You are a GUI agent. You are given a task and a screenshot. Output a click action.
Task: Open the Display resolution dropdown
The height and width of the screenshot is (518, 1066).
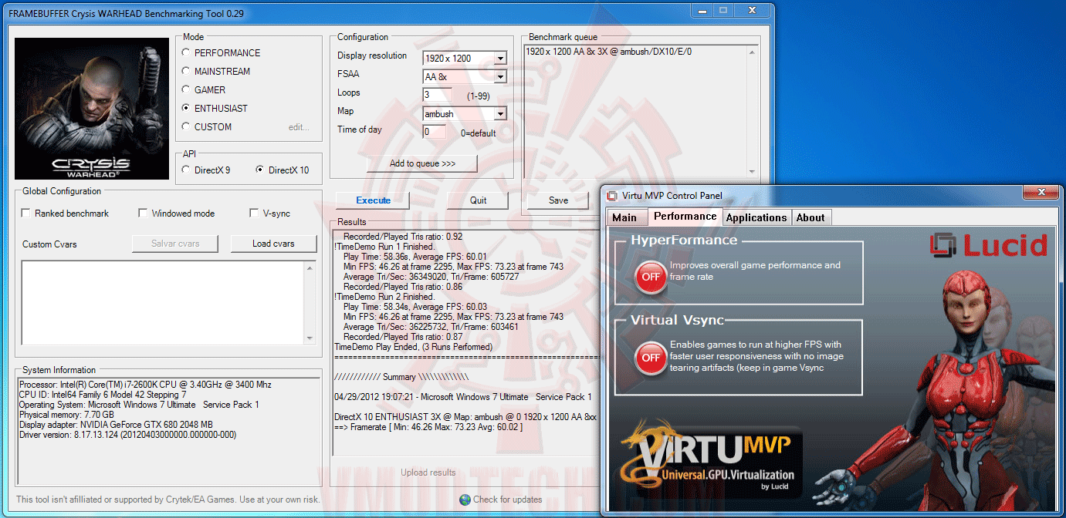[x=500, y=59]
